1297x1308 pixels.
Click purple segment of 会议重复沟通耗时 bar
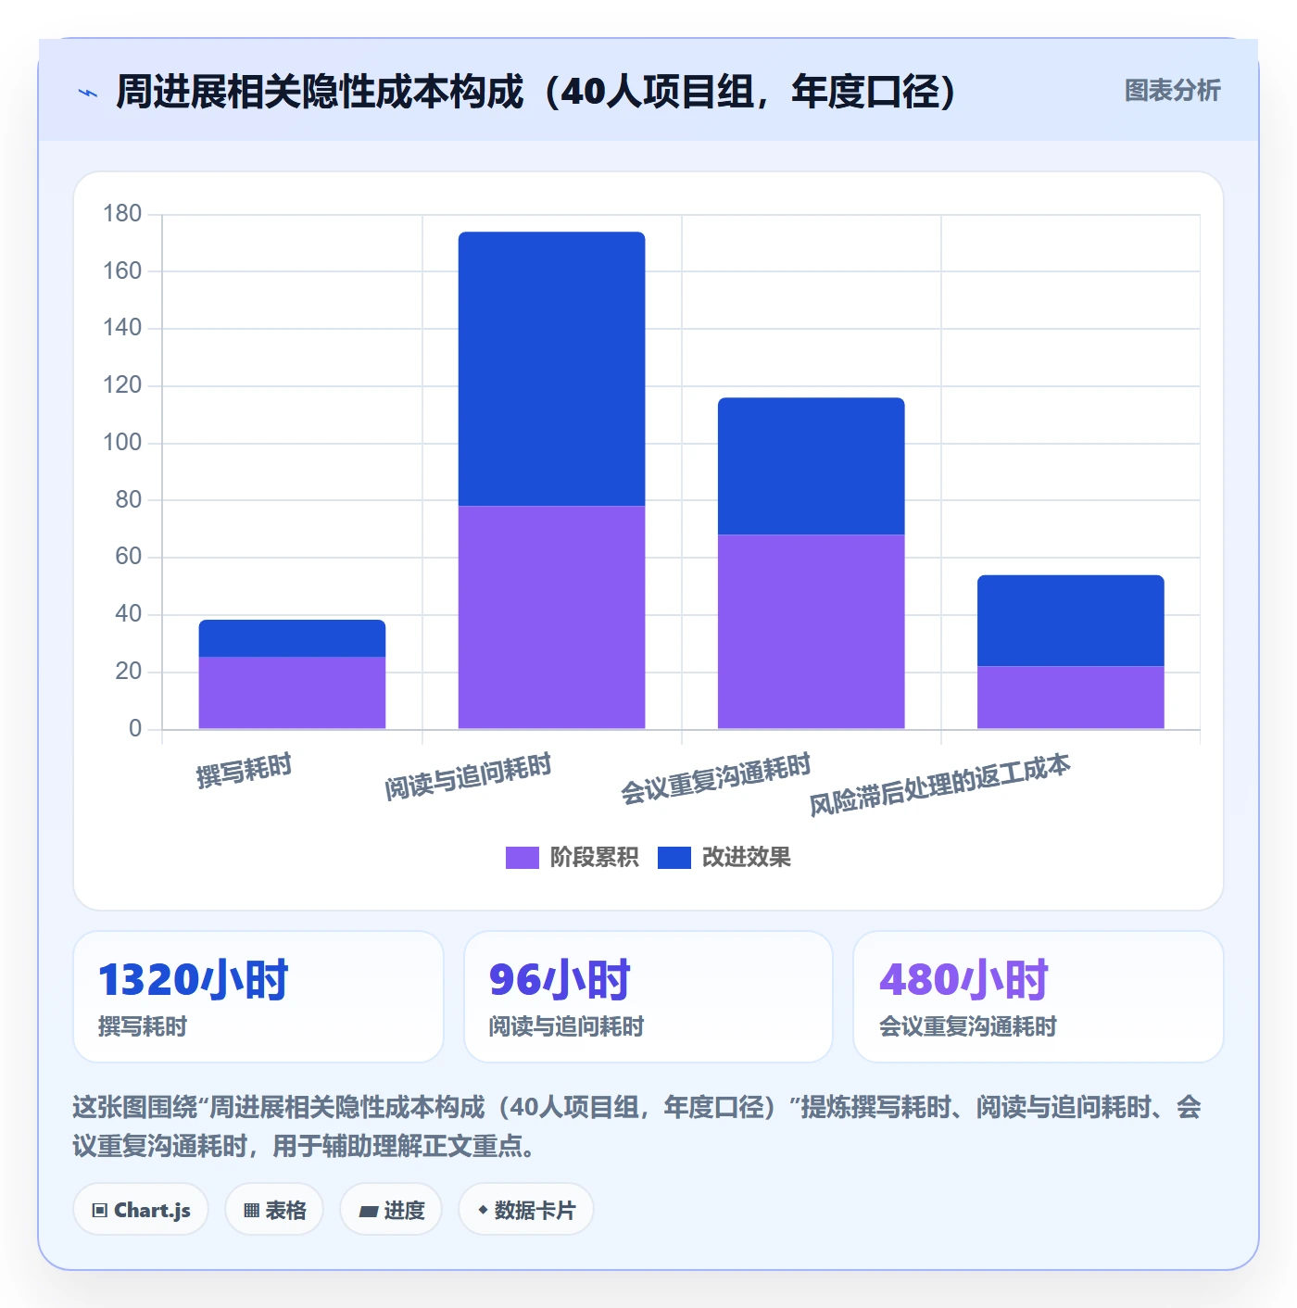pos(811,632)
